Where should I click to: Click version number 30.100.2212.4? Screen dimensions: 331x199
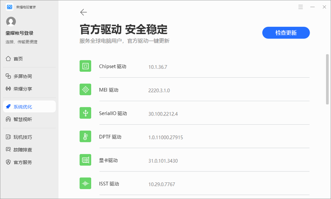(x=163, y=114)
